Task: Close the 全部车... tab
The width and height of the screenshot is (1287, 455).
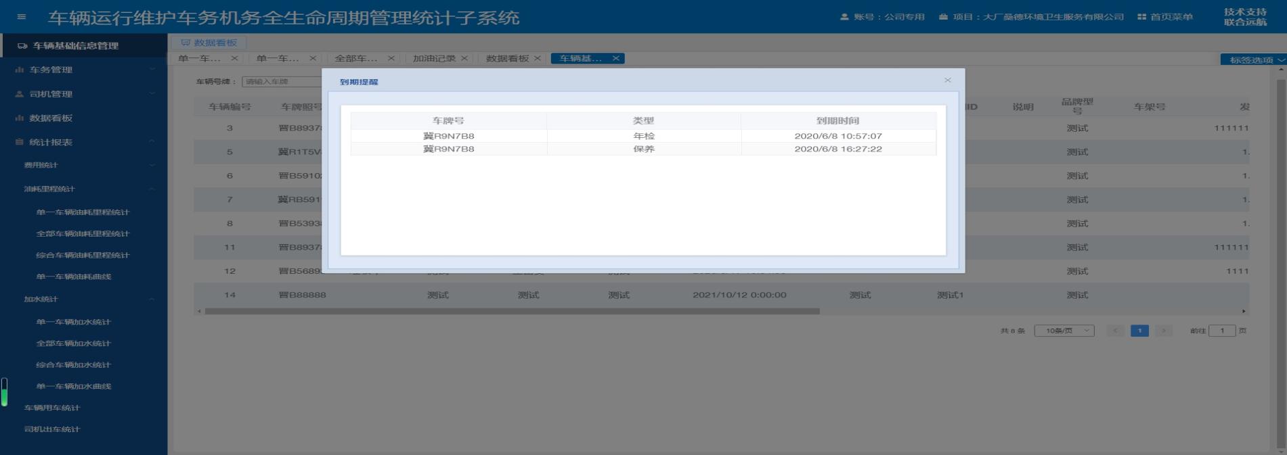Action: click(391, 59)
